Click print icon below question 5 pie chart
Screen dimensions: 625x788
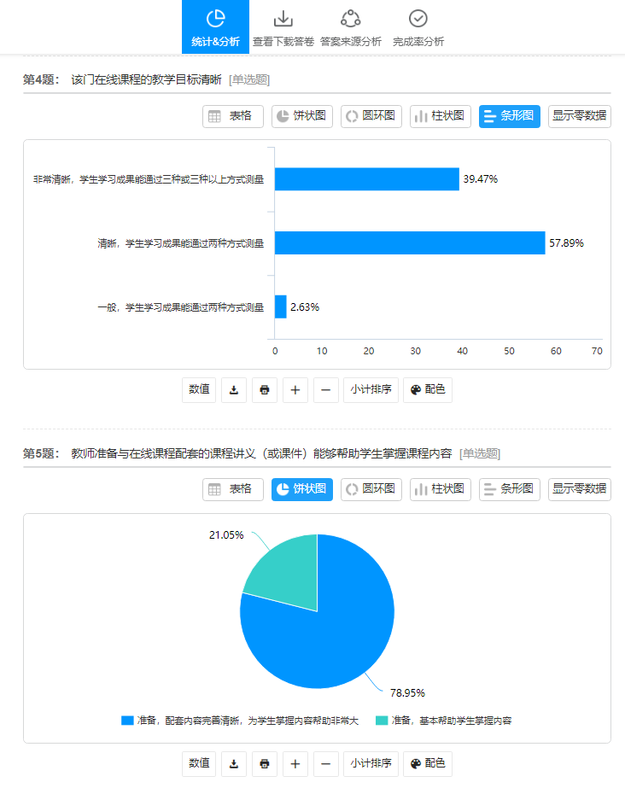(x=265, y=763)
